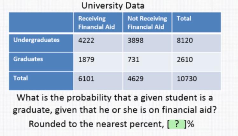
Task: Select the 'Total' row header cell
Action: click(x=21, y=78)
